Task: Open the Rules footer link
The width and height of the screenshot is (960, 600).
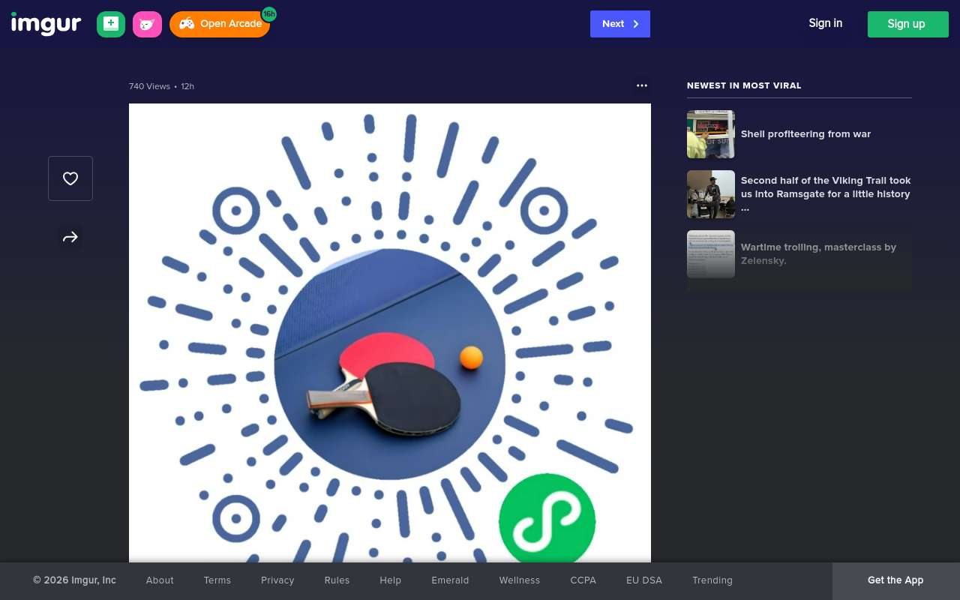Action: (337, 580)
